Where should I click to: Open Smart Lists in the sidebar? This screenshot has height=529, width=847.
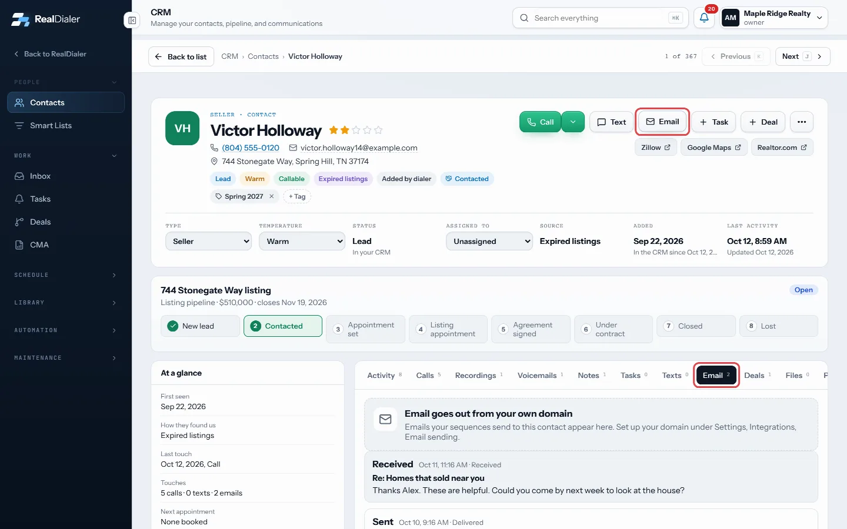coord(66,125)
